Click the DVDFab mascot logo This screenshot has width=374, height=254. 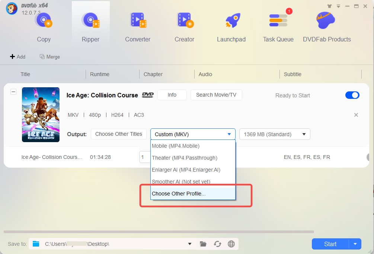pos(12,8)
